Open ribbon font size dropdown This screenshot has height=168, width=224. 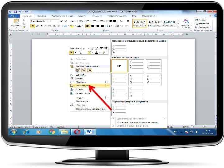click(58, 21)
